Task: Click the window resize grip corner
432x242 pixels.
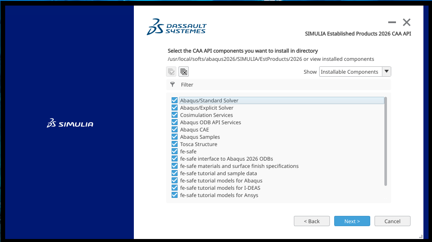Action: coord(421,236)
